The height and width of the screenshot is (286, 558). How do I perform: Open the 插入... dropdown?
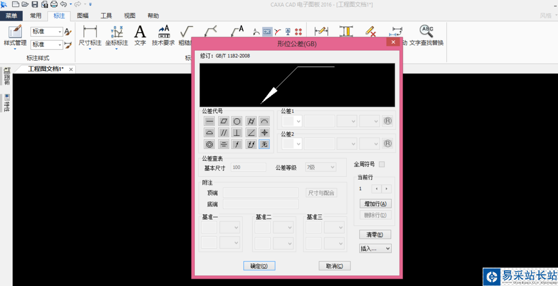pos(376,248)
